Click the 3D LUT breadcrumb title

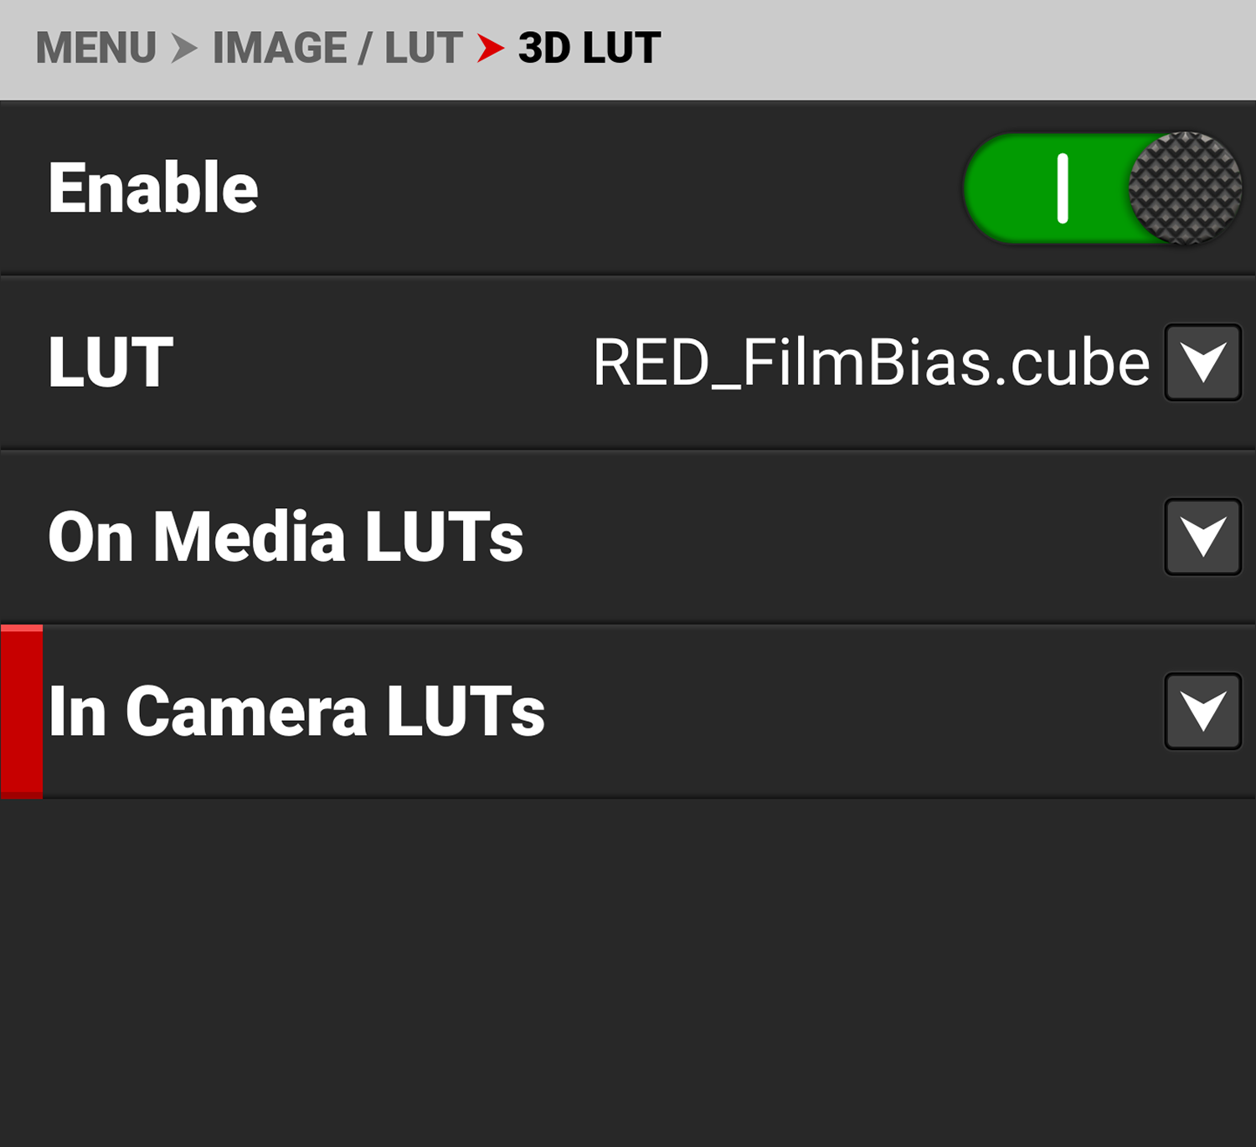click(589, 48)
